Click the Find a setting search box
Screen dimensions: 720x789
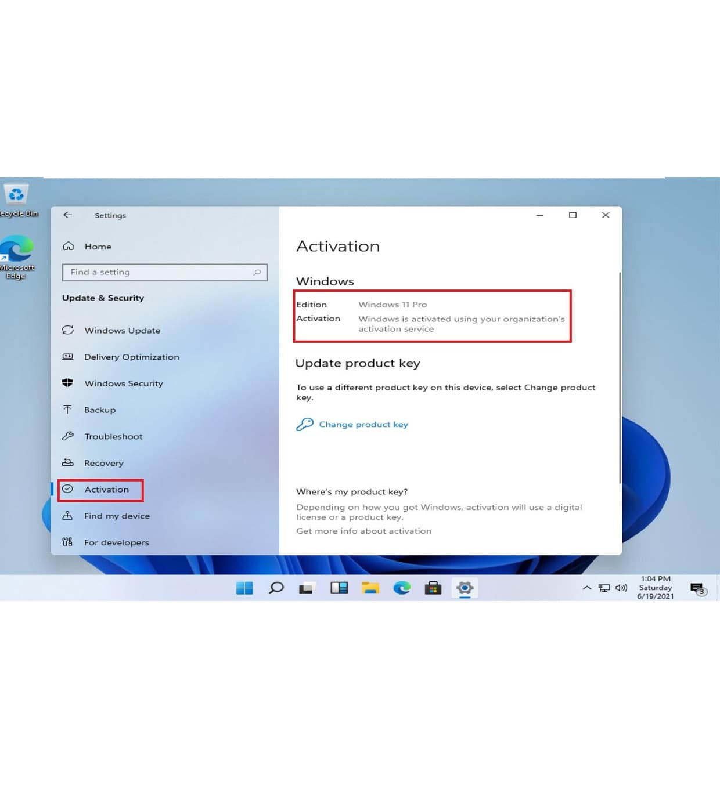(x=164, y=272)
